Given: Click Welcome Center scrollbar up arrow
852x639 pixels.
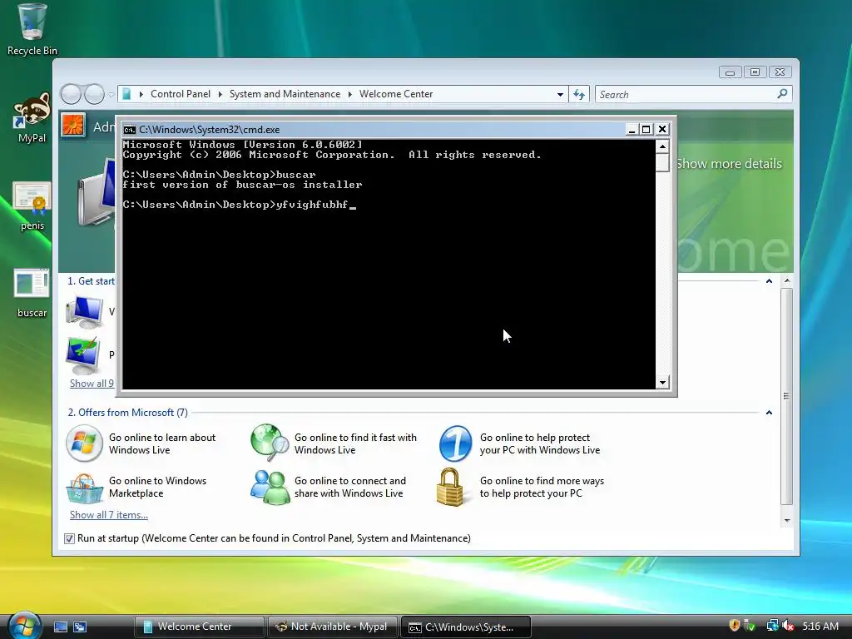Looking at the screenshot, I should (x=787, y=281).
